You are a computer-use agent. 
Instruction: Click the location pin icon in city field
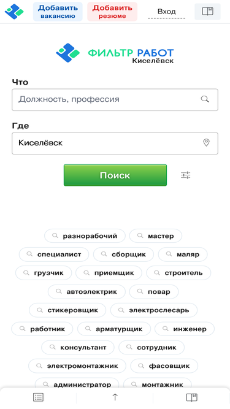pos(206,143)
